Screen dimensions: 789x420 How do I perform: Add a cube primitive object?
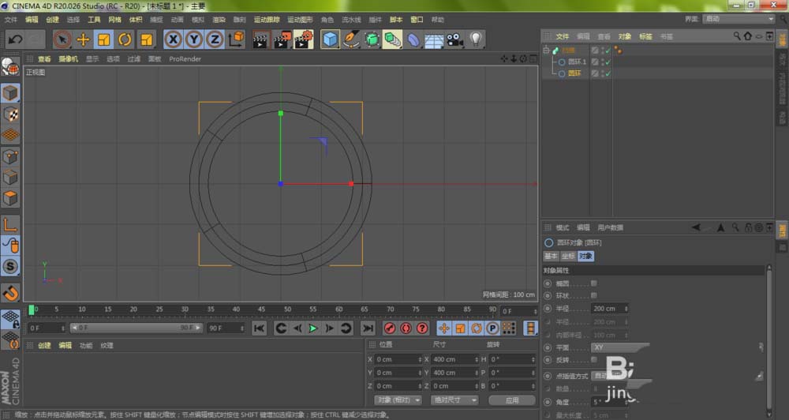pyautogui.click(x=330, y=39)
